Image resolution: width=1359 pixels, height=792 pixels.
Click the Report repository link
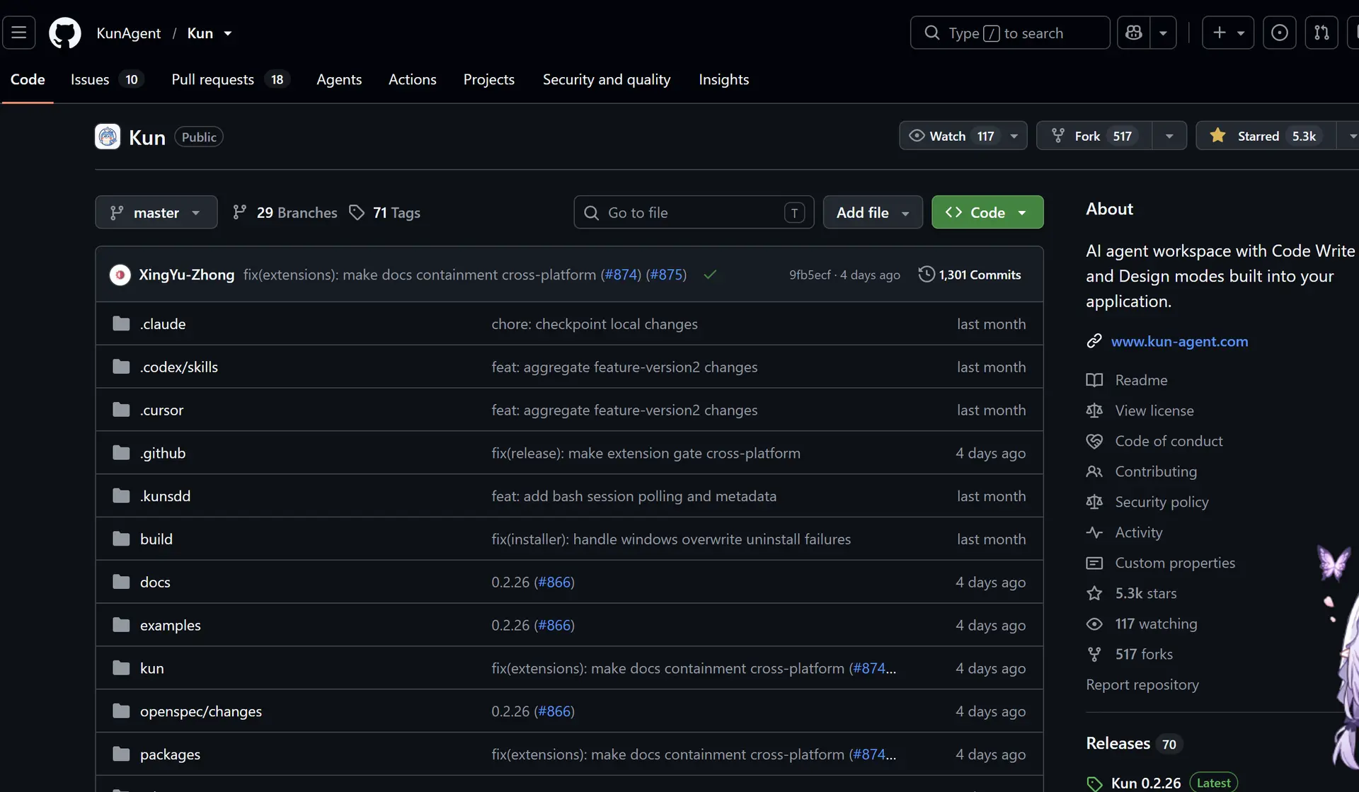(1142, 684)
